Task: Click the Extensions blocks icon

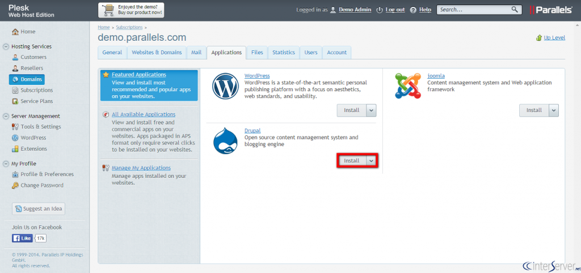Action: [x=15, y=149]
